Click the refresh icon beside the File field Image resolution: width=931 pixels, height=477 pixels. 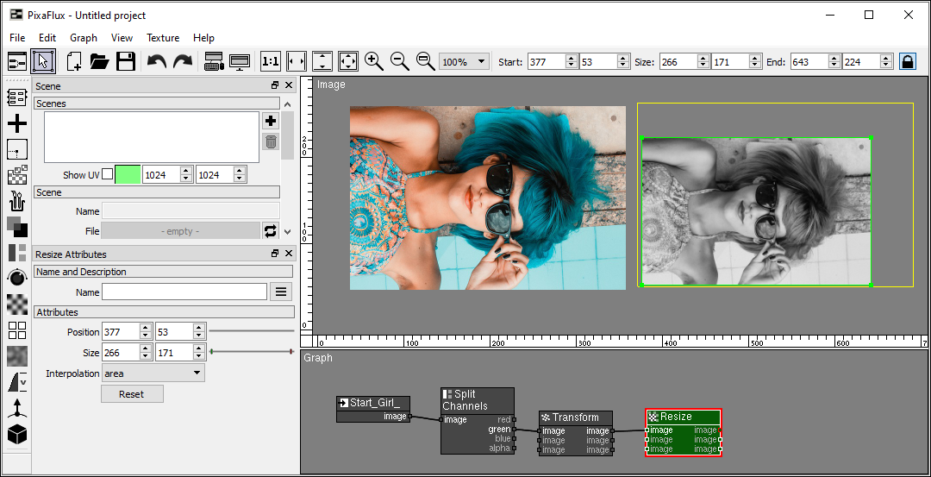tap(271, 230)
